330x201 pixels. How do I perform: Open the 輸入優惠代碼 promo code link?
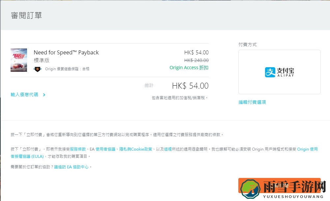(x=24, y=95)
